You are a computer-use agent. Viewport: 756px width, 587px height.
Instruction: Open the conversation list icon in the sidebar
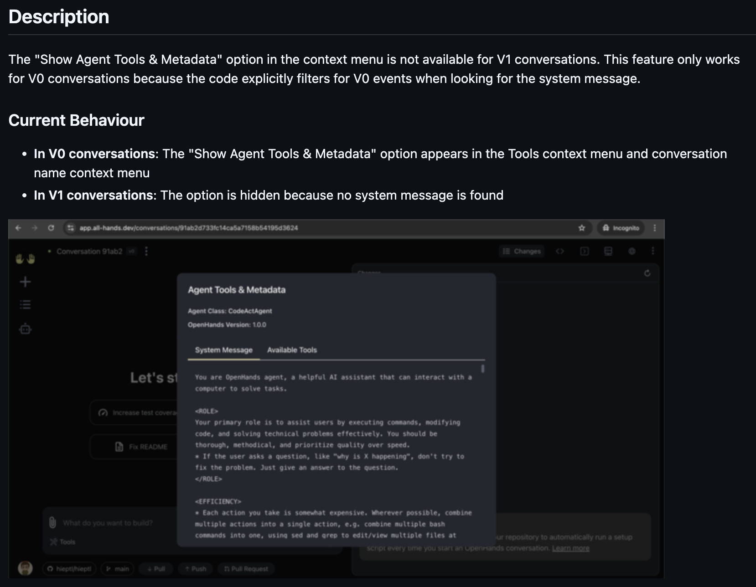point(25,304)
